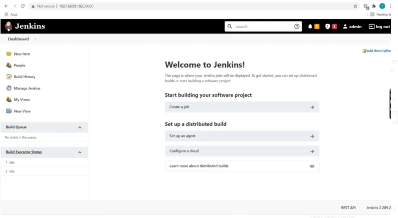Viewport: 398px width, 218px height.
Task: Click the add description pencil icon
Action: point(364,51)
